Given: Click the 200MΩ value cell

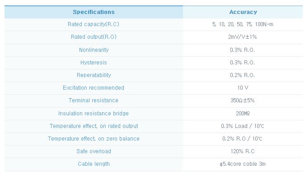Looking at the screenshot, I should pos(243,113).
